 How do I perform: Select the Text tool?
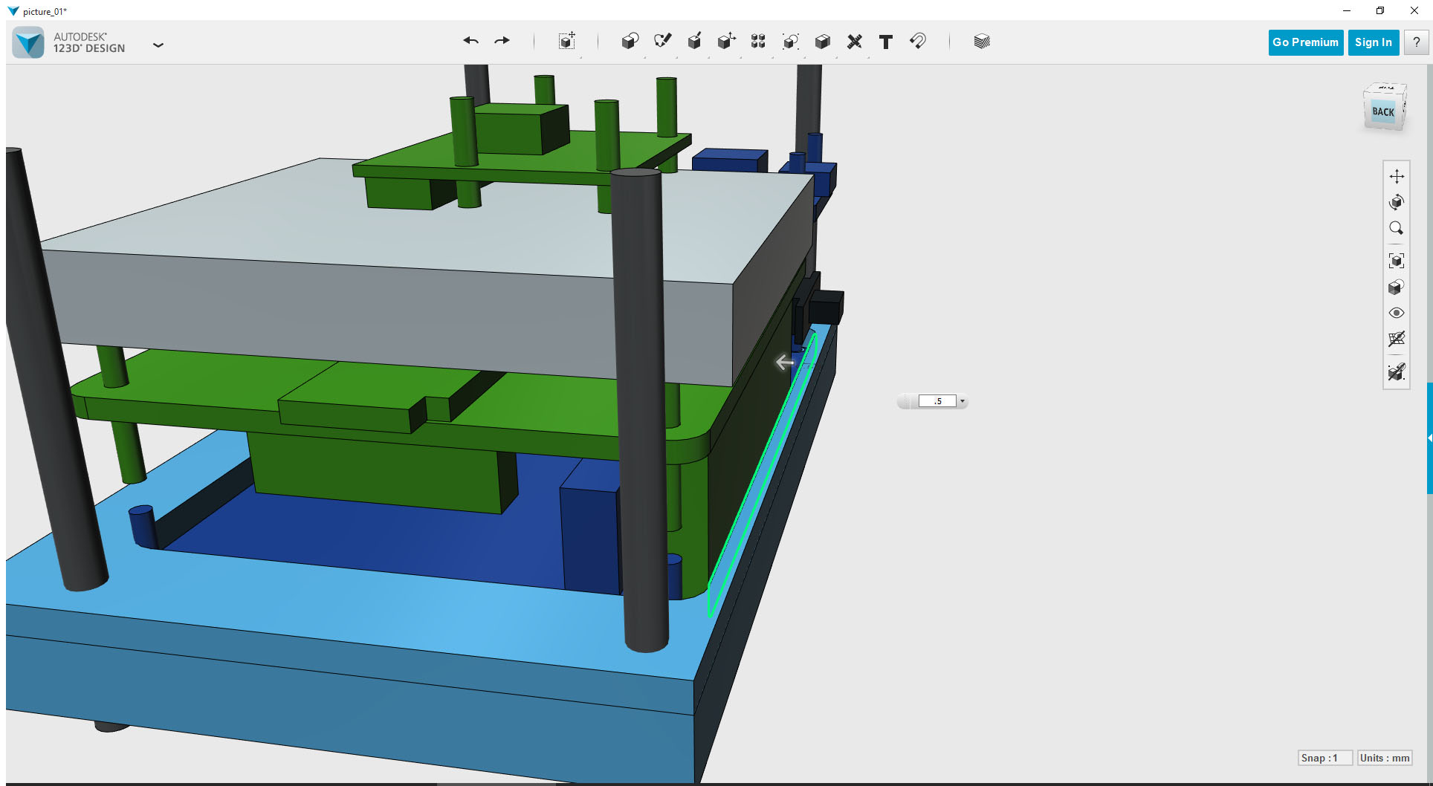(885, 42)
